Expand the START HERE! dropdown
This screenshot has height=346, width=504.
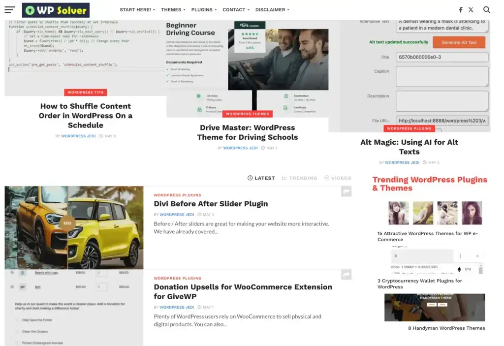point(137,9)
